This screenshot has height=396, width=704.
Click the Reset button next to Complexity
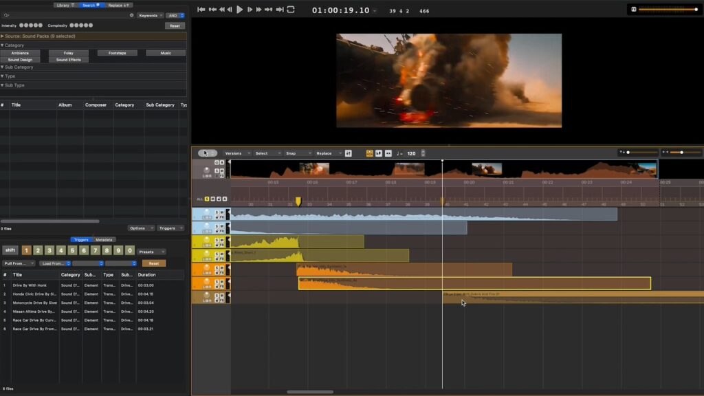[175, 25]
